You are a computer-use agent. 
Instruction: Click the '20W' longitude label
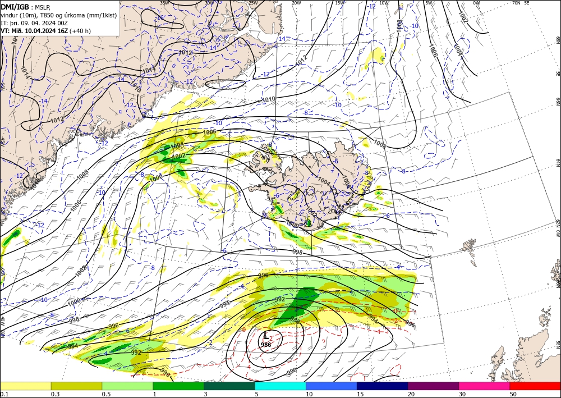(296, 2)
